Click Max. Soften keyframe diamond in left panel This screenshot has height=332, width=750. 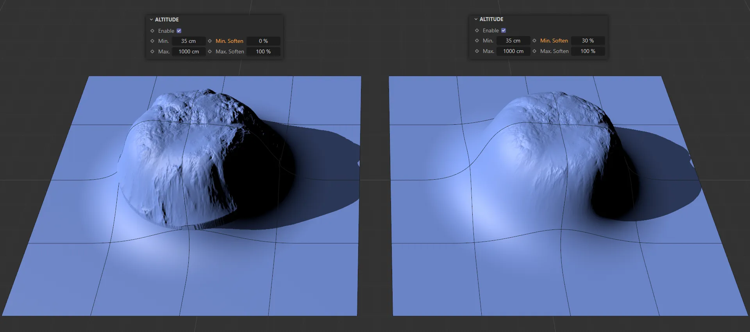pyautogui.click(x=210, y=51)
